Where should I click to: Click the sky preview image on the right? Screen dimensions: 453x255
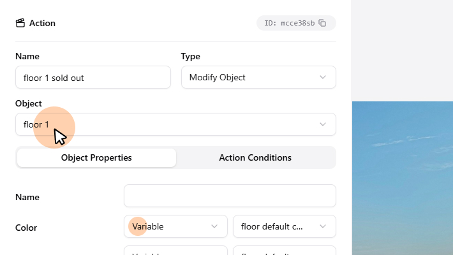tap(402, 178)
